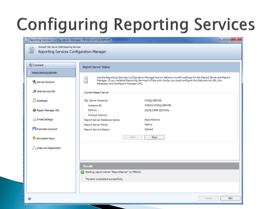Click the Scale-out Deployment network icon
Image resolution: width=278 pixels, height=209 pixels.
pyautogui.click(x=34, y=148)
